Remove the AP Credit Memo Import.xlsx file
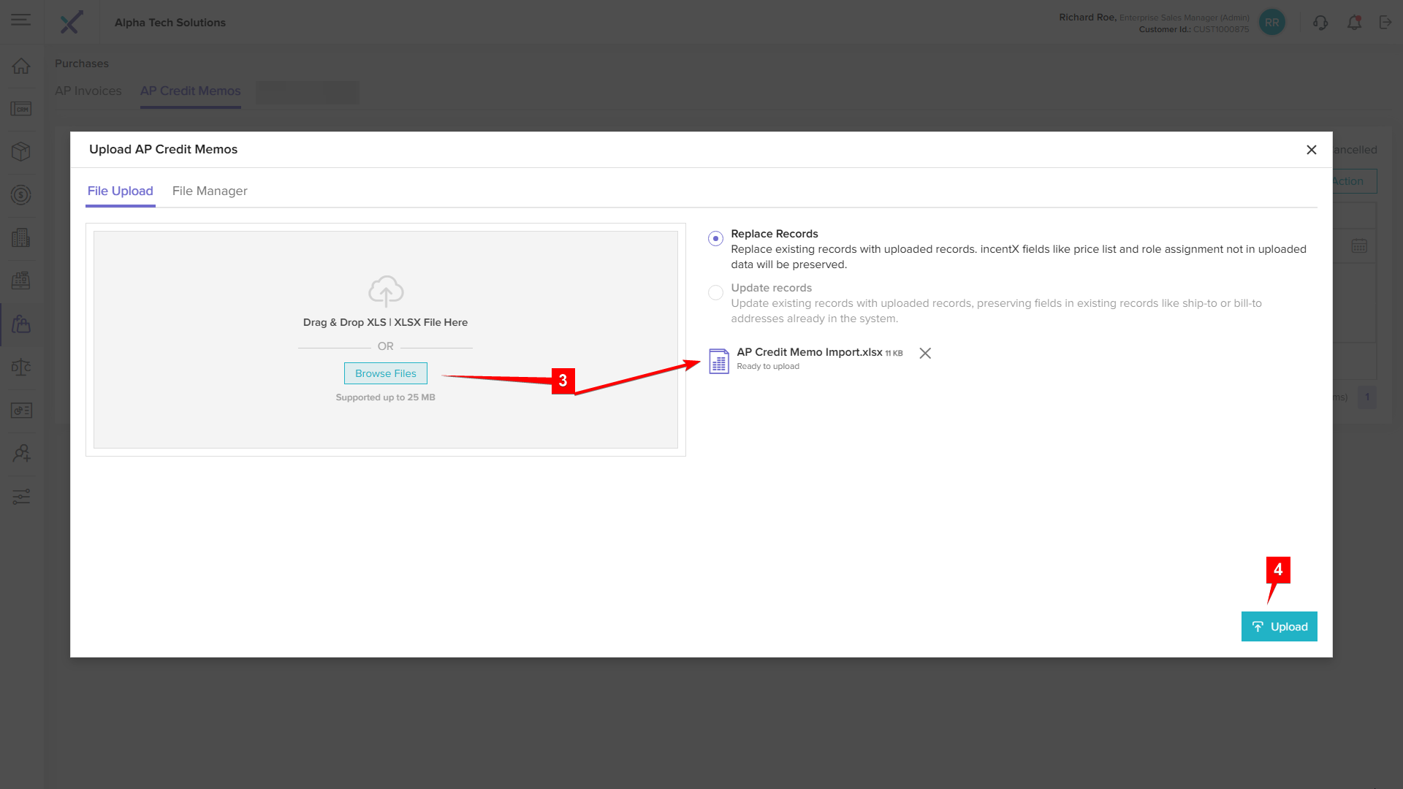 [x=925, y=354]
